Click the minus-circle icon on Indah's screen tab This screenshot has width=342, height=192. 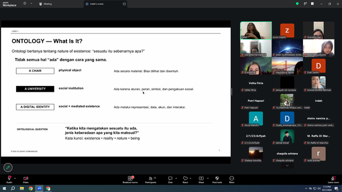pyautogui.click(x=124, y=4)
